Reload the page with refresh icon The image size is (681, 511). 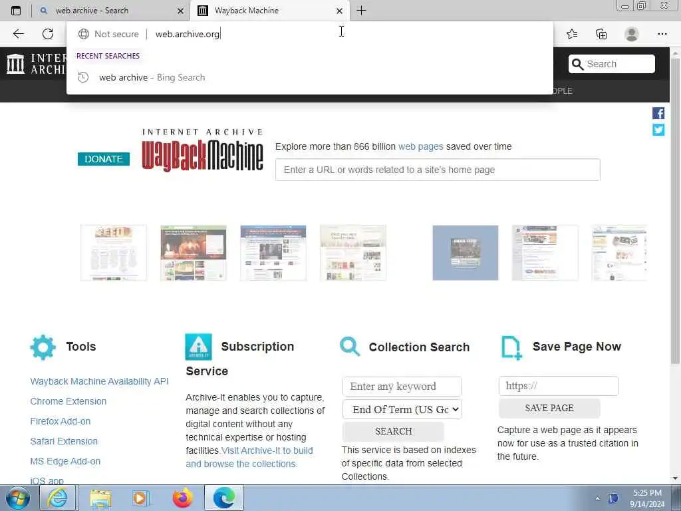pos(48,34)
